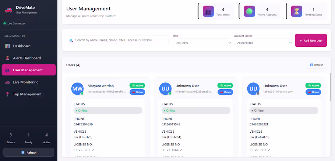Viewport: 335px width, 161px height.
Task: Click Driver badge on shaheerhassan022 card
Action: pyautogui.click(x=225, y=92)
